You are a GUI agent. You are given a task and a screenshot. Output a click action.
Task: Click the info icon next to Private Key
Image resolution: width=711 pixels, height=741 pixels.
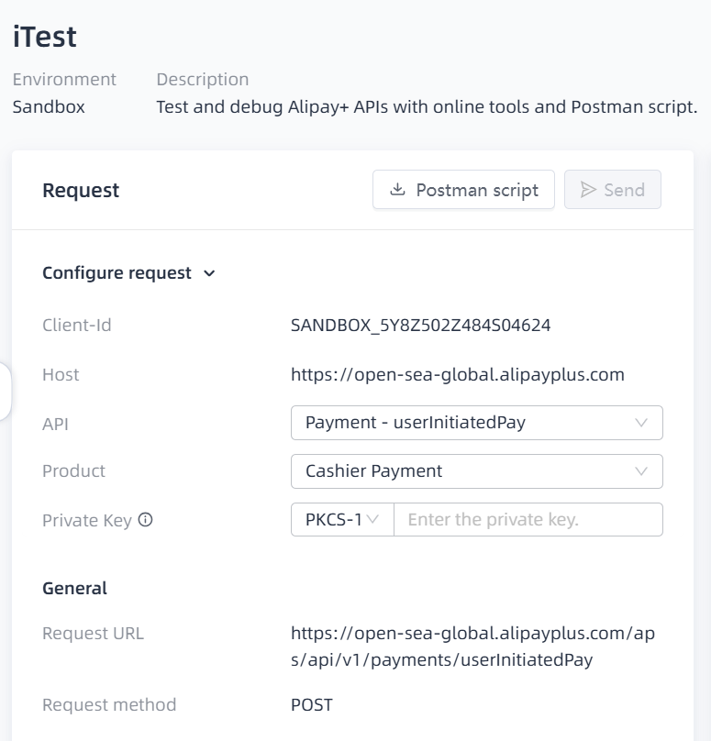[145, 520]
